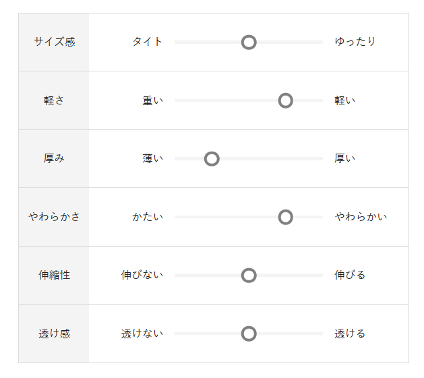
Task: Click the 伸縮性 row header
Action: pos(54,275)
